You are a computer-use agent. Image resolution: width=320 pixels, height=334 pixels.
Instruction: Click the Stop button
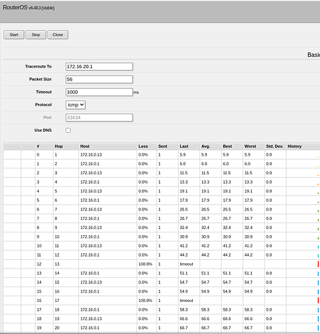[x=35, y=35]
